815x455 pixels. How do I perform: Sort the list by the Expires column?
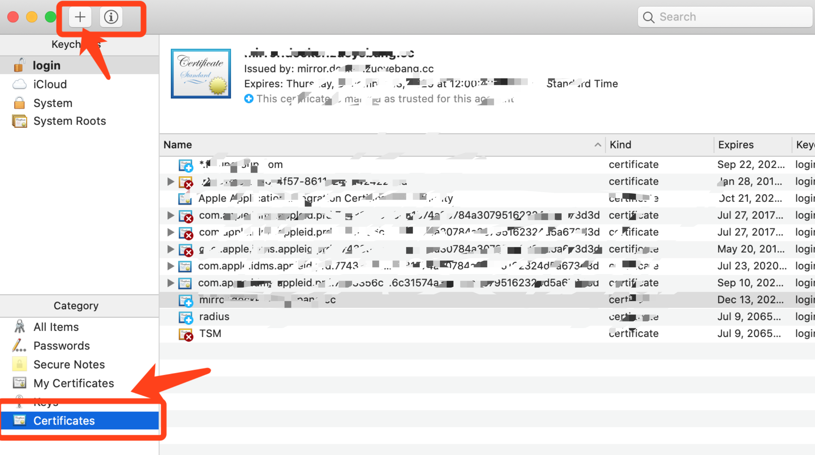(x=753, y=145)
